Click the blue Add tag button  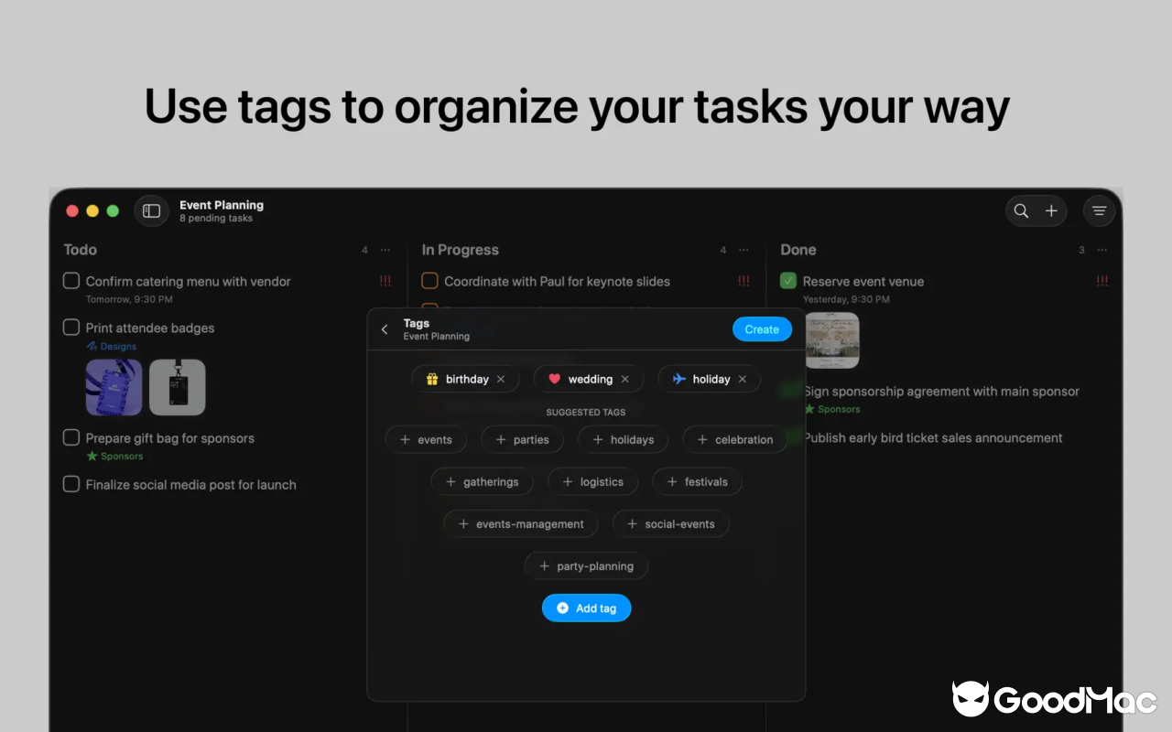click(x=586, y=608)
